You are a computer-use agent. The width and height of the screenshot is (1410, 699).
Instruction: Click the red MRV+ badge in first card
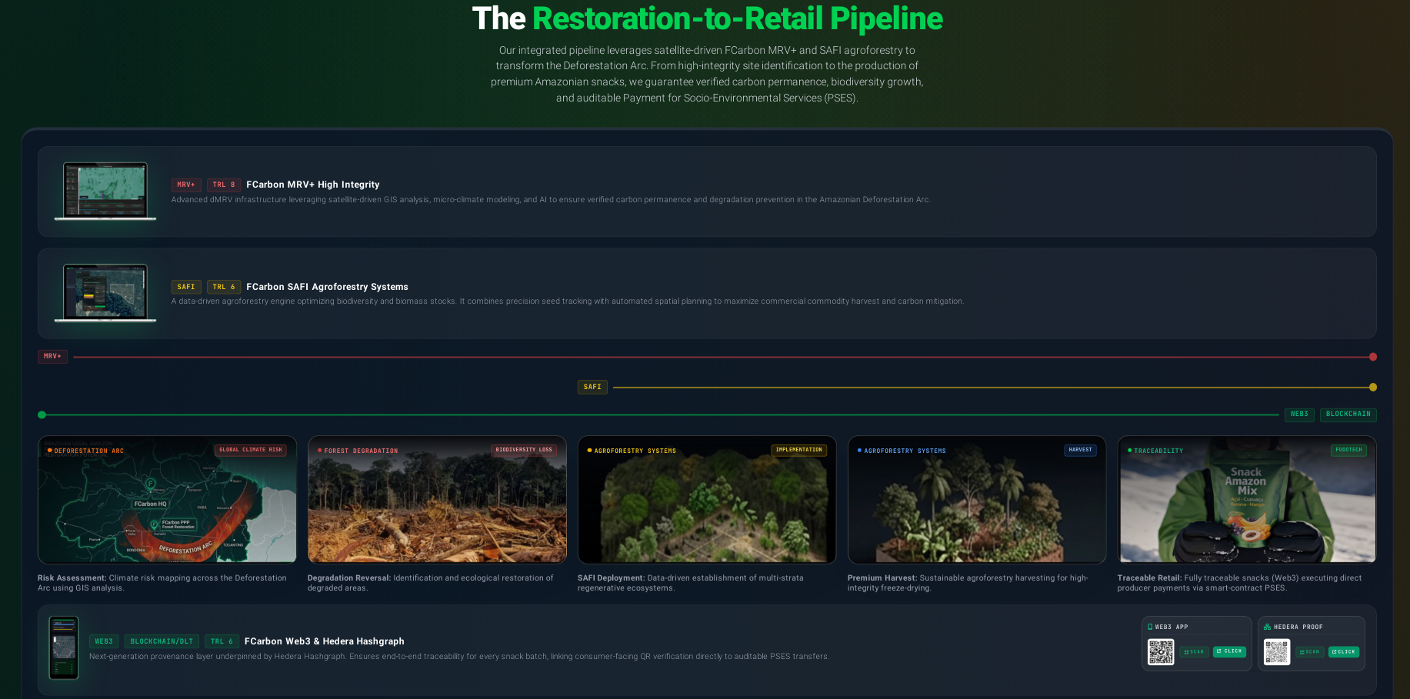point(186,185)
